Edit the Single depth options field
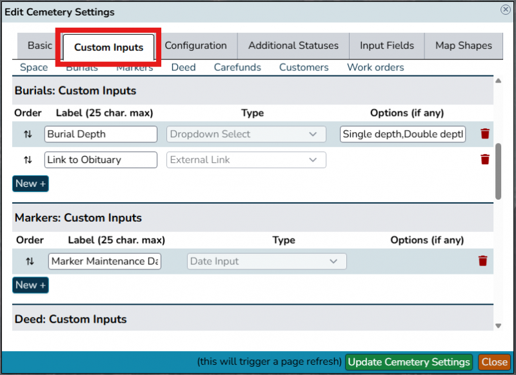 pos(402,134)
